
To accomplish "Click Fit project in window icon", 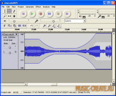I will [x=59, y=26].
